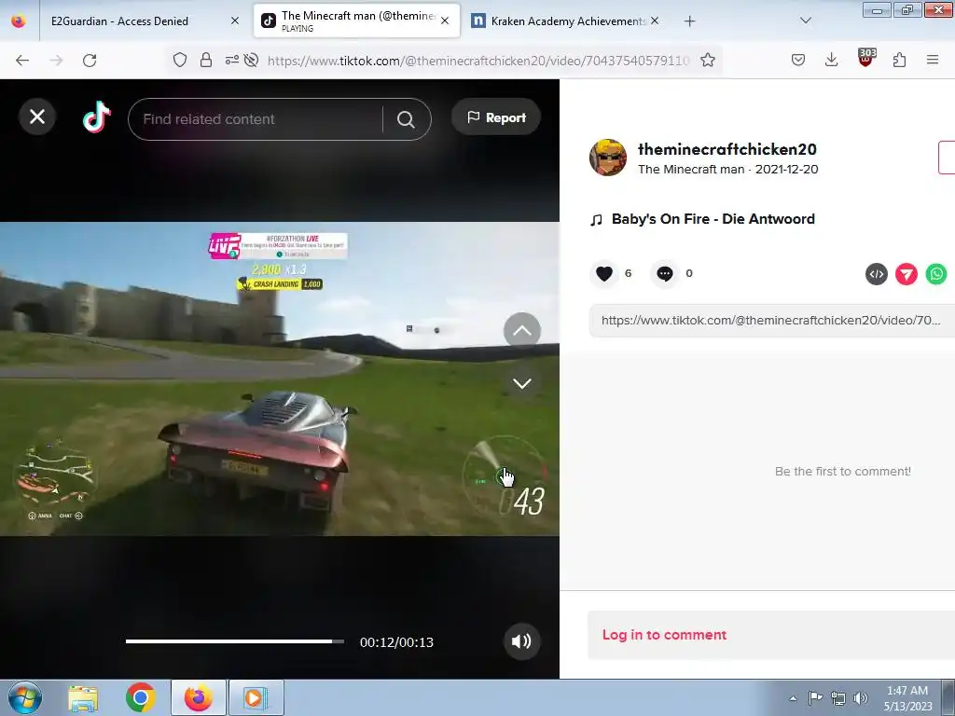Open theminecraftchicken20 profile avatar

(x=608, y=157)
